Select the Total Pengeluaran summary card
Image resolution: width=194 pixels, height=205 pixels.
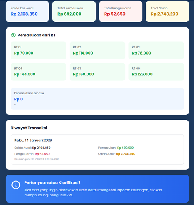[x=121, y=11]
